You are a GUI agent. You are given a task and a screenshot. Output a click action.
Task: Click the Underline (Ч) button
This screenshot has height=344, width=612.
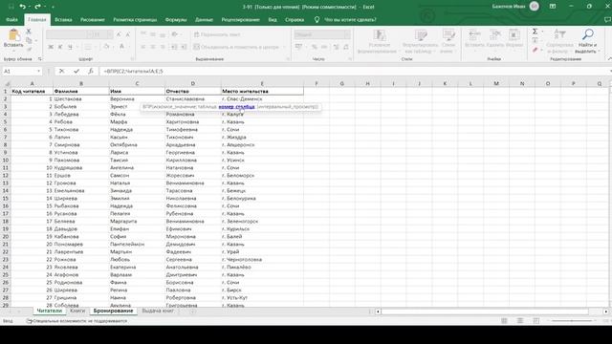[70, 47]
